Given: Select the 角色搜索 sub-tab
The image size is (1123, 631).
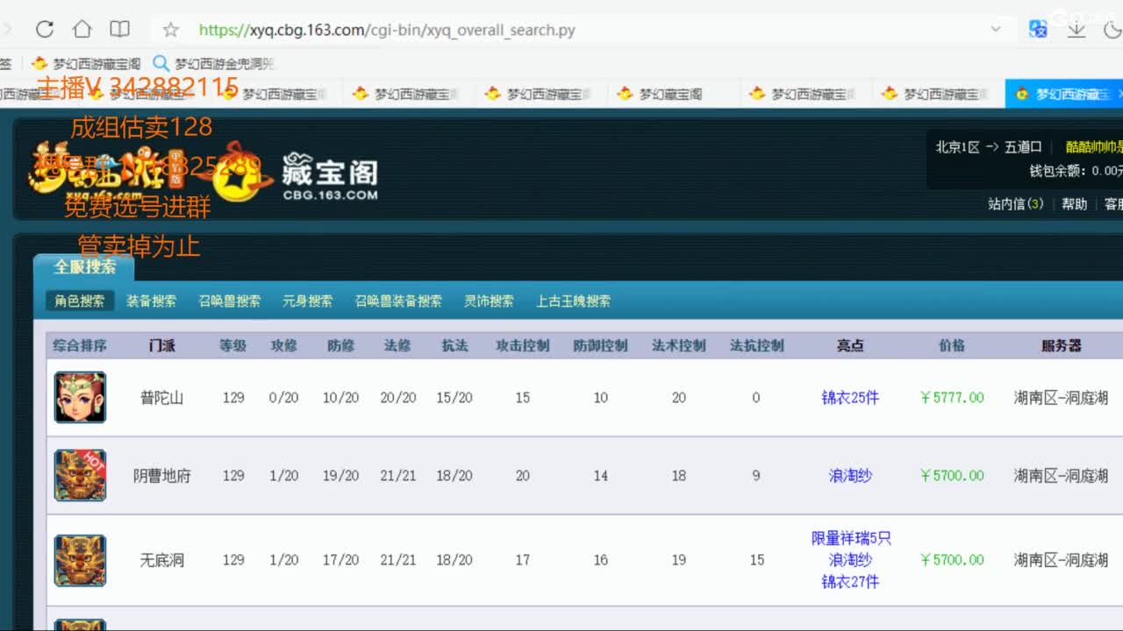Looking at the screenshot, I should click(79, 301).
